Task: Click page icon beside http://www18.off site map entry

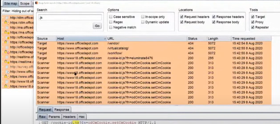Action: [x=7, y=82]
